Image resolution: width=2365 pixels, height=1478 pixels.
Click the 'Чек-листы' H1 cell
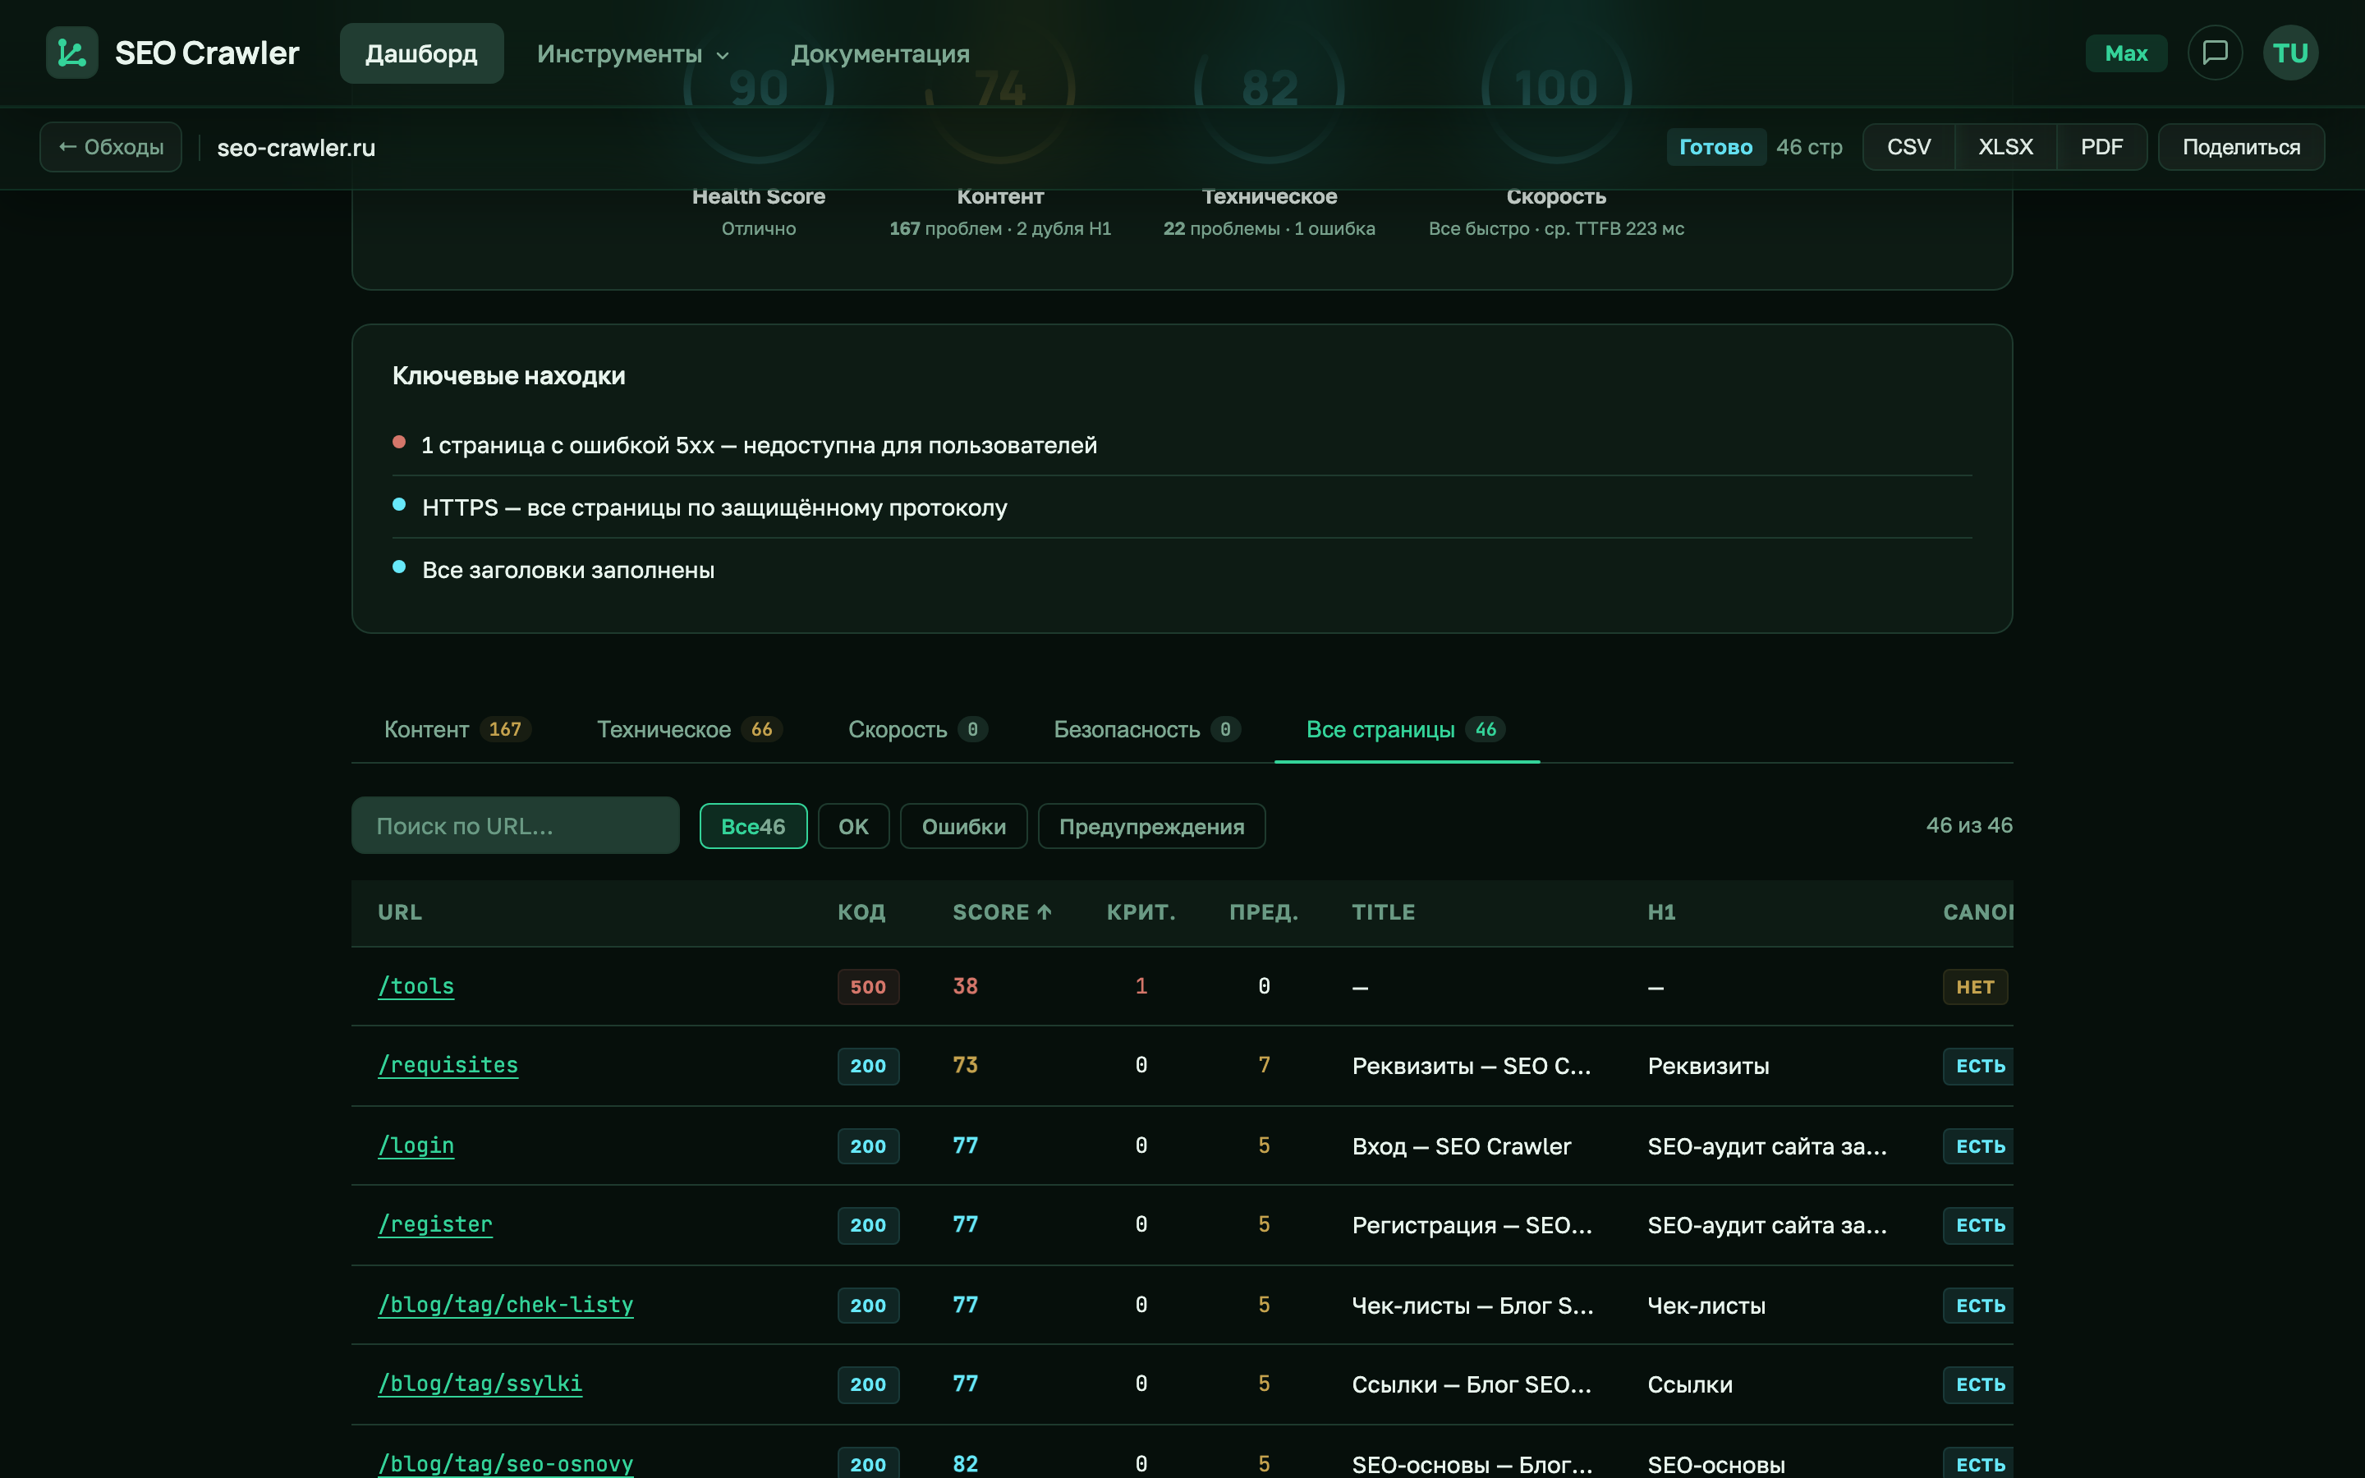pyautogui.click(x=1706, y=1305)
